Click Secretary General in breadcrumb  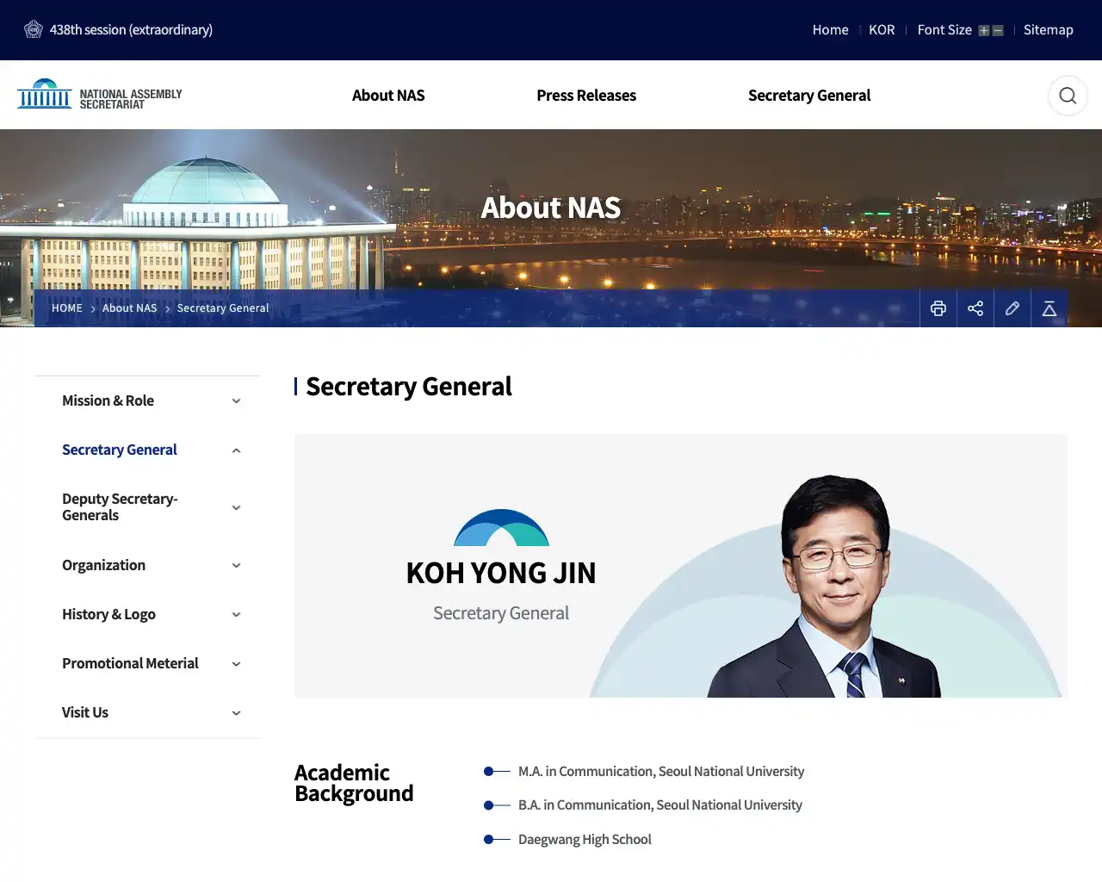click(x=223, y=308)
